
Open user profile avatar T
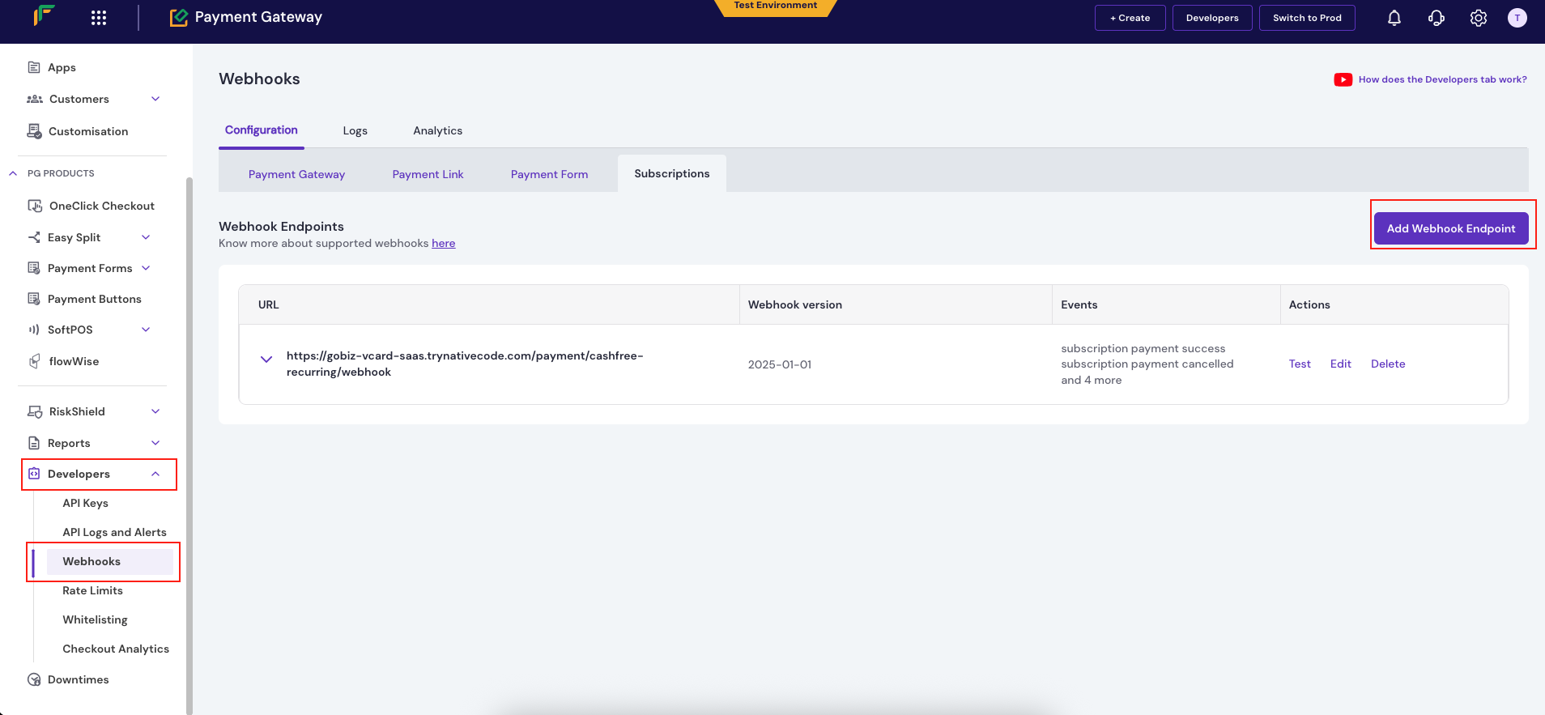(1517, 18)
